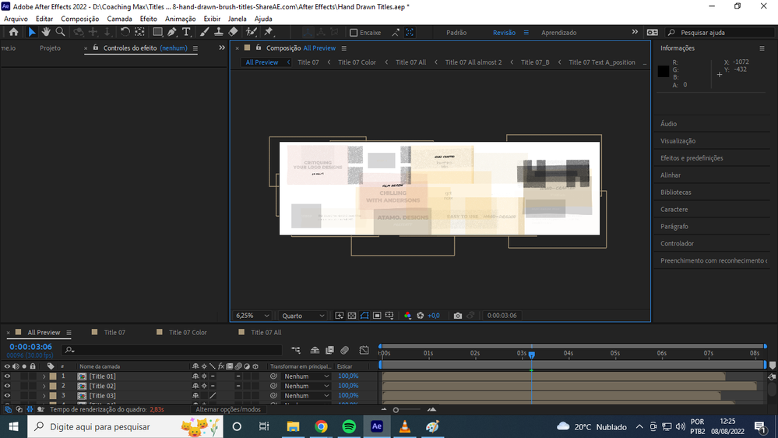This screenshot has height=438, width=778.
Task: Expand the Title 01 layer properties
Action: pyautogui.click(x=44, y=376)
